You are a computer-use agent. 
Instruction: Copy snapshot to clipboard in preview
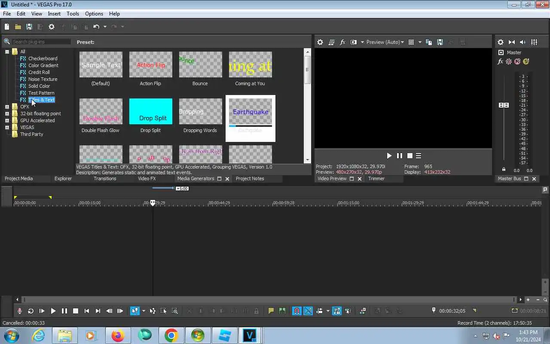click(429, 42)
